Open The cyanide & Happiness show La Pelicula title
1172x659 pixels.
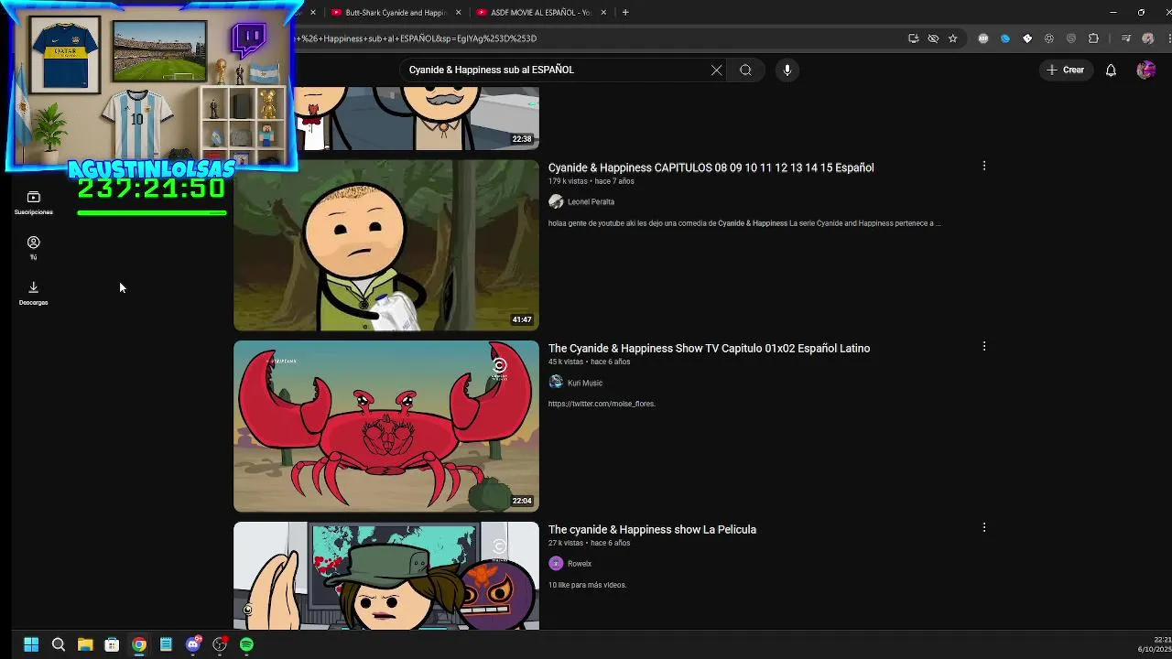pos(652,529)
